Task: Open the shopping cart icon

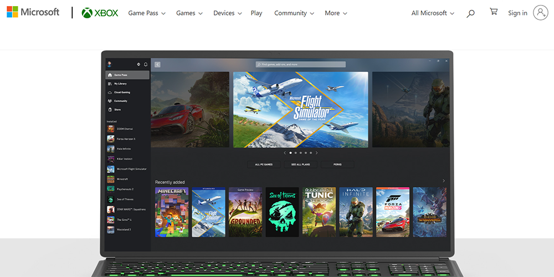Action: pyautogui.click(x=494, y=12)
